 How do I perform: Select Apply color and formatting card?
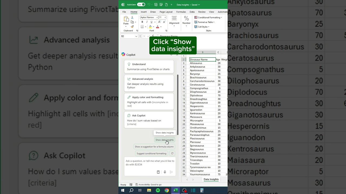[149, 101]
